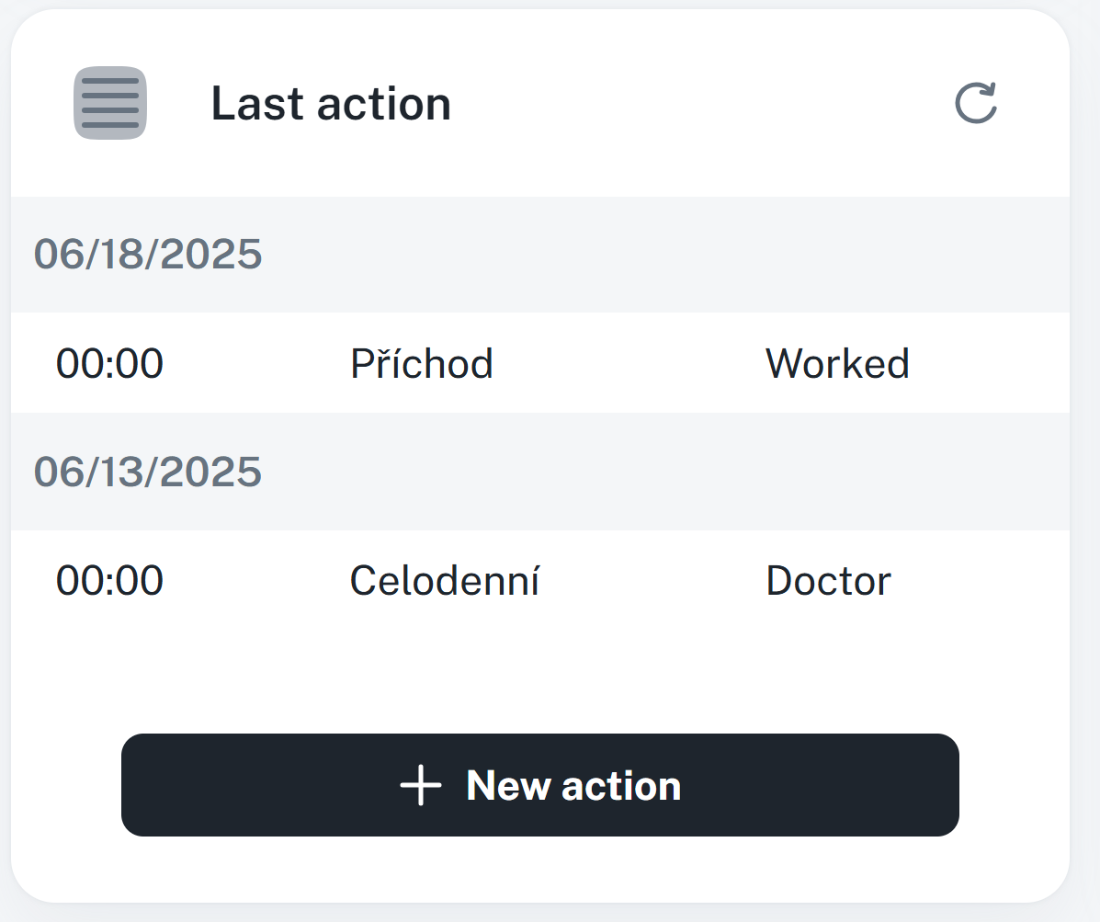Click the plus icon on New action
1100x922 pixels.
coord(421,786)
